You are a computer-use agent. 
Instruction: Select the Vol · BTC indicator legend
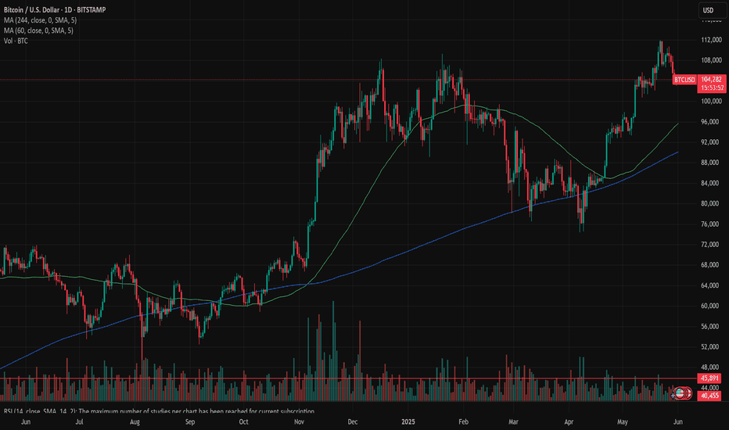(16, 41)
